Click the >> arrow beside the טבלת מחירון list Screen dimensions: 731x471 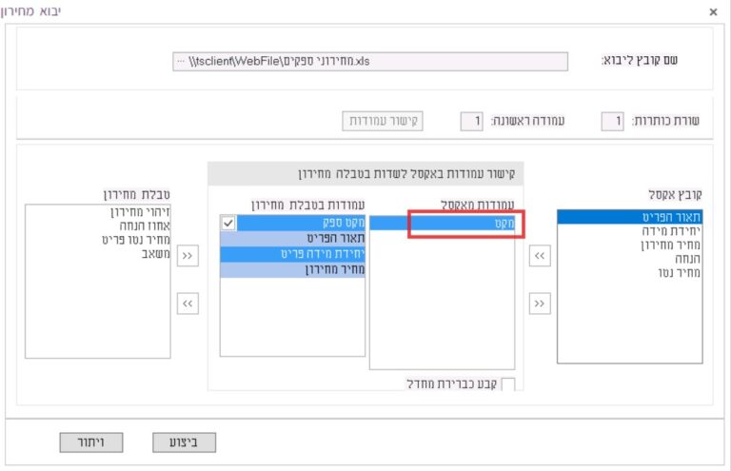(188, 257)
